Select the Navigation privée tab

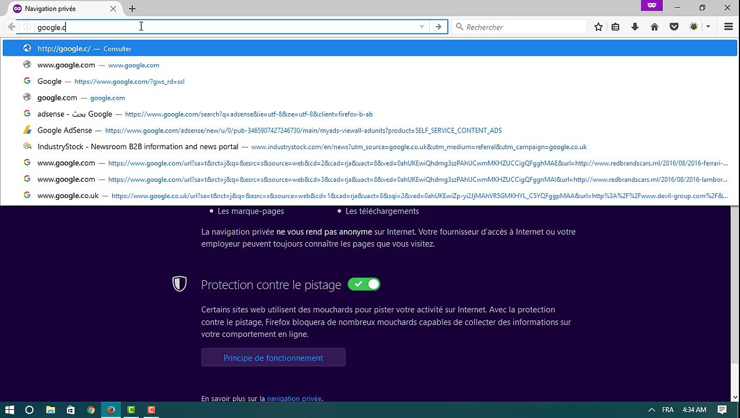64,9
